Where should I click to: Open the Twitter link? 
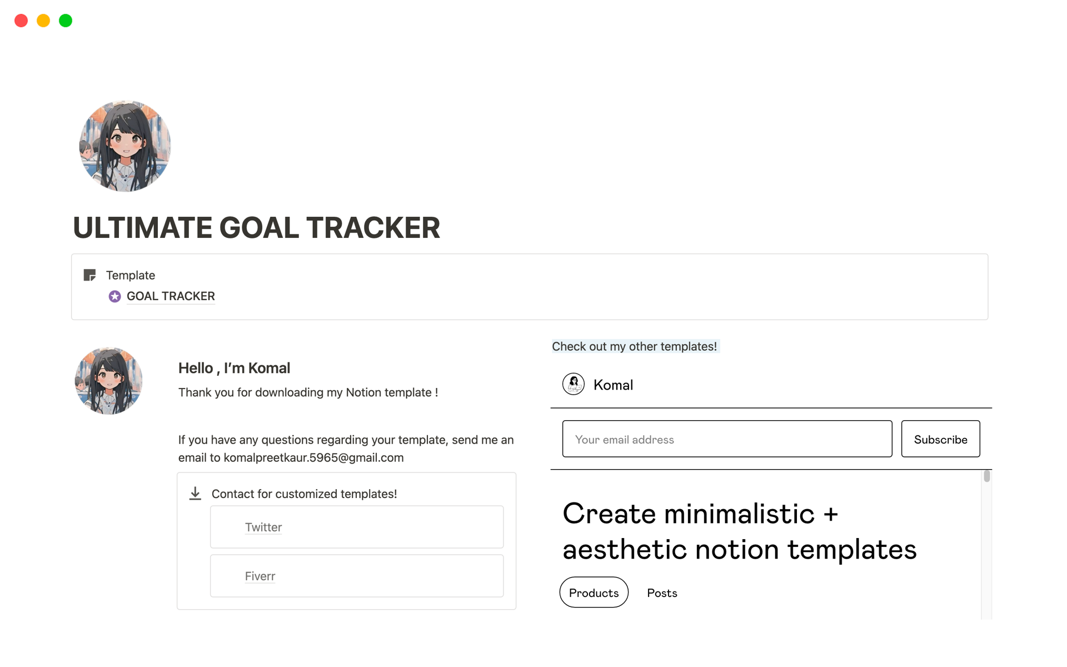coord(263,527)
